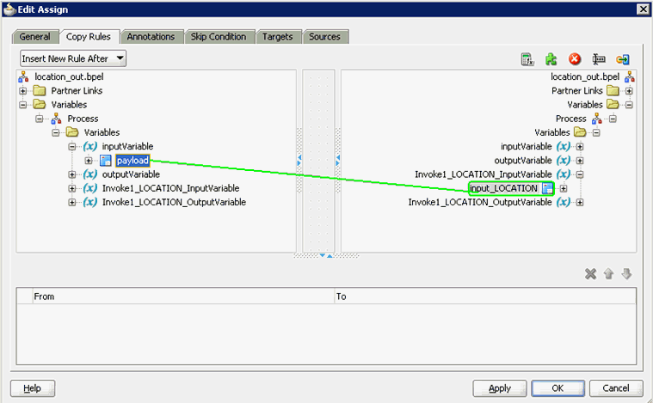Click the To column header
The image size is (653, 403).
pyautogui.click(x=485, y=296)
